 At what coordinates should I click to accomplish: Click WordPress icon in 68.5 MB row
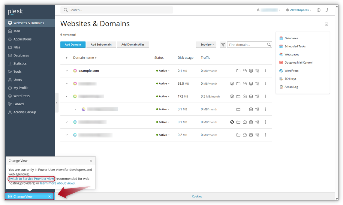click(x=232, y=84)
